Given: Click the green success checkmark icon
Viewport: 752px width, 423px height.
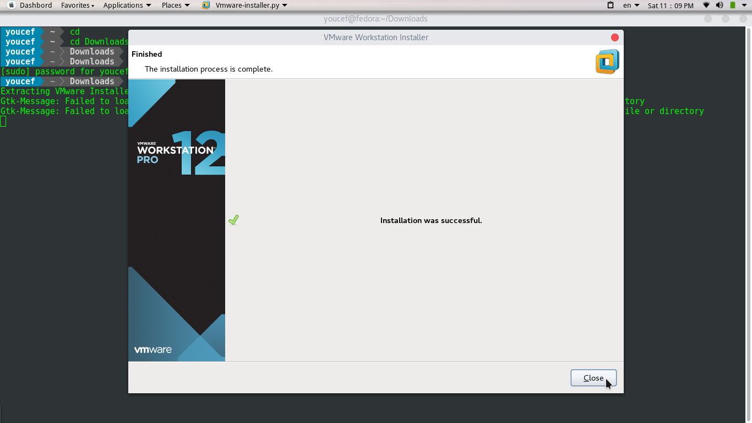Looking at the screenshot, I should click(x=233, y=220).
